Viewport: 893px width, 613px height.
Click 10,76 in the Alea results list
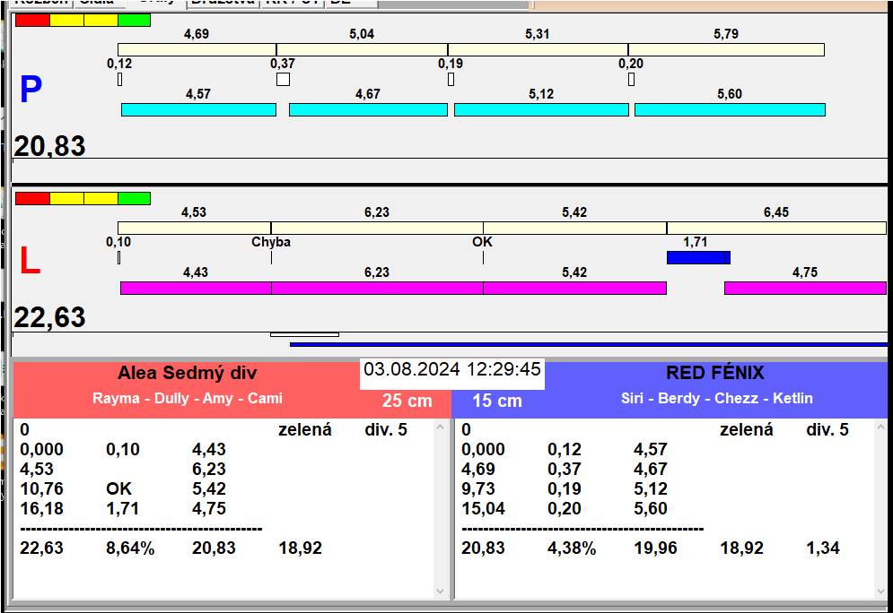coord(41,489)
